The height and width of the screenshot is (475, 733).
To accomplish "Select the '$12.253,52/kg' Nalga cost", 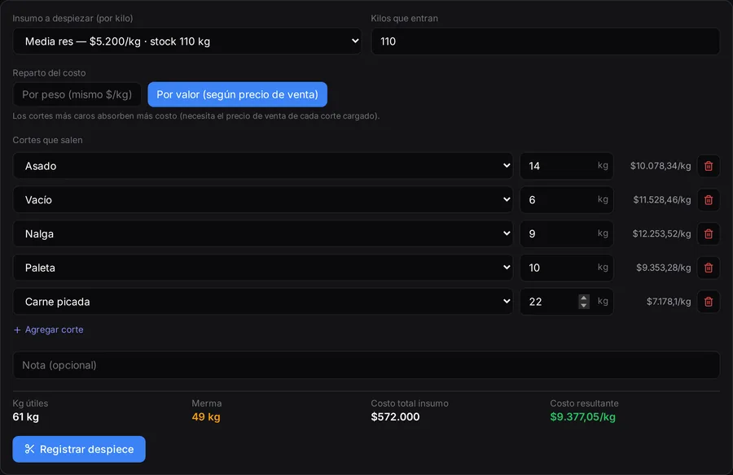I will point(661,233).
